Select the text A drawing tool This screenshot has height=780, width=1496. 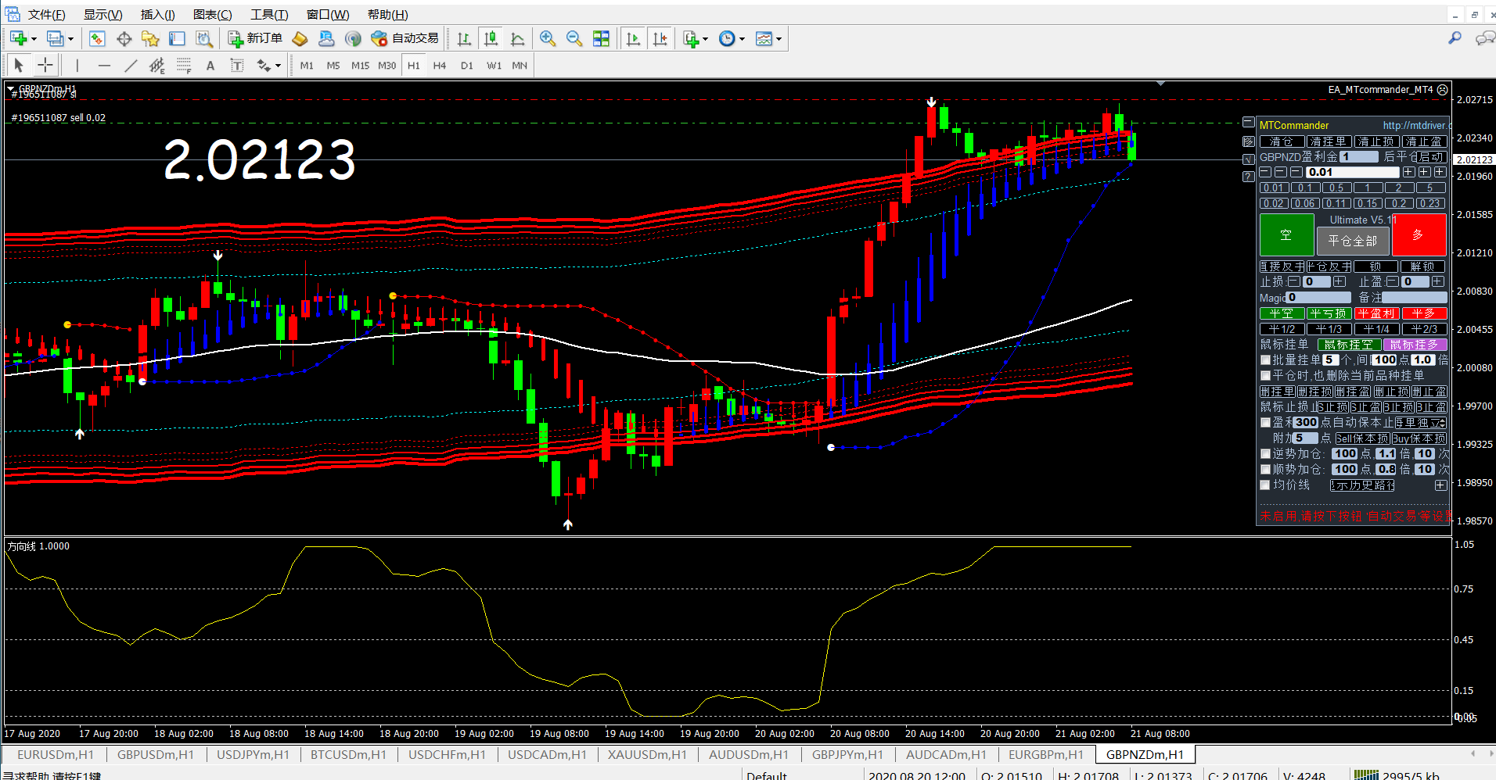pos(210,66)
